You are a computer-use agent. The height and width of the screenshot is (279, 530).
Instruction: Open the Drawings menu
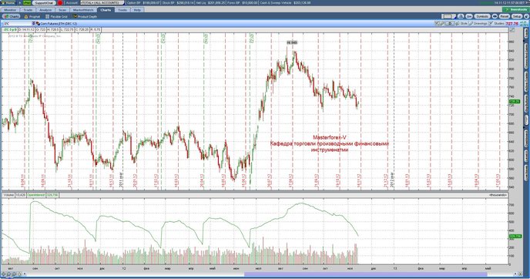(x=478, y=24)
